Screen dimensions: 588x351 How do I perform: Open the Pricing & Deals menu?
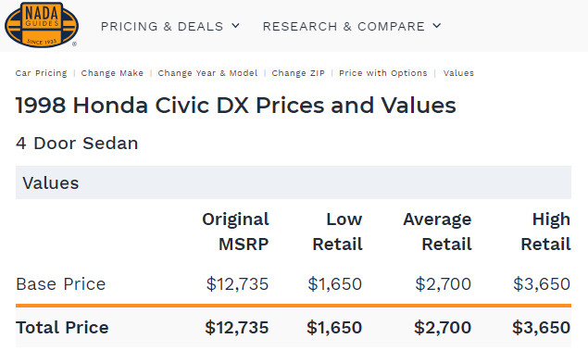(x=169, y=26)
